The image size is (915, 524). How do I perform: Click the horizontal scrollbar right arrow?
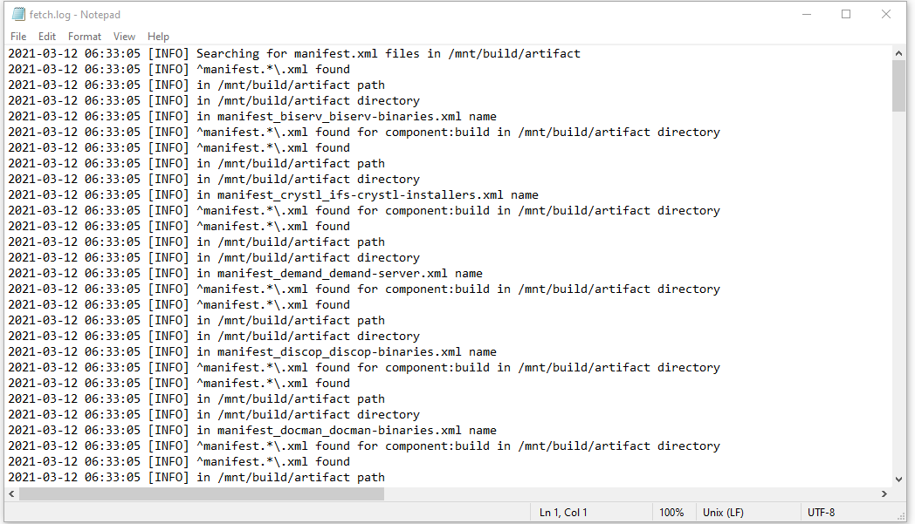[884, 493]
